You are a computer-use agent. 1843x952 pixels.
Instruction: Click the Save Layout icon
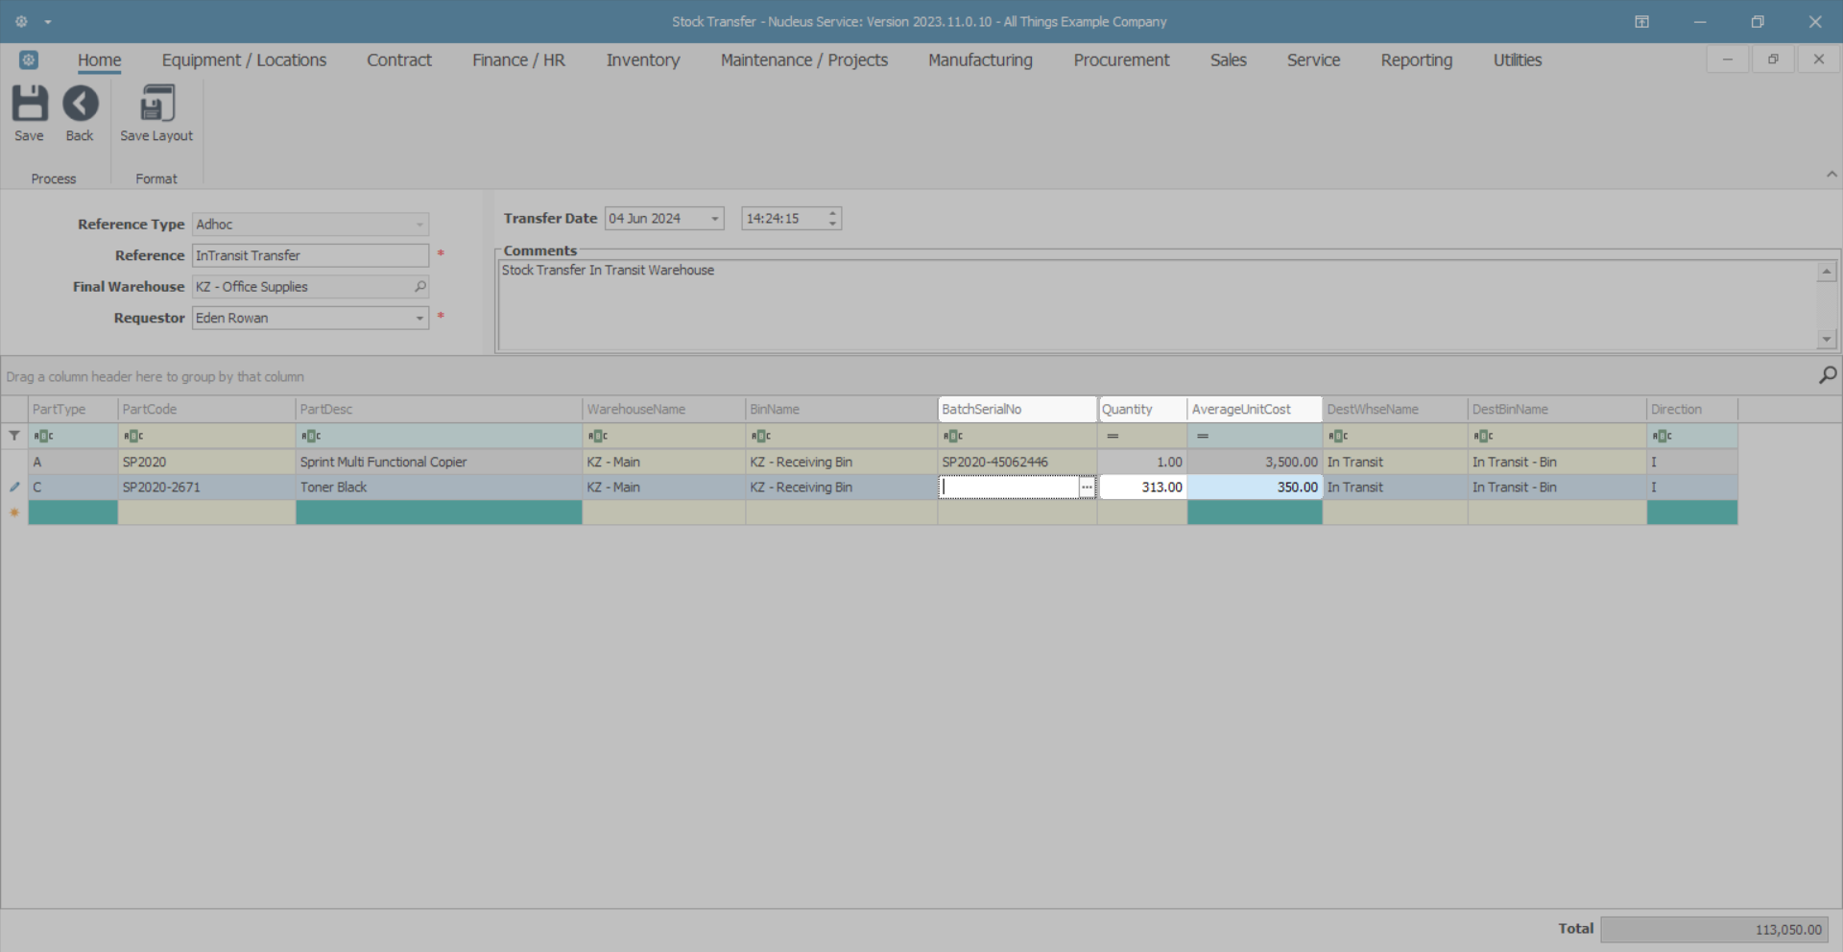[x=156, y=104]
